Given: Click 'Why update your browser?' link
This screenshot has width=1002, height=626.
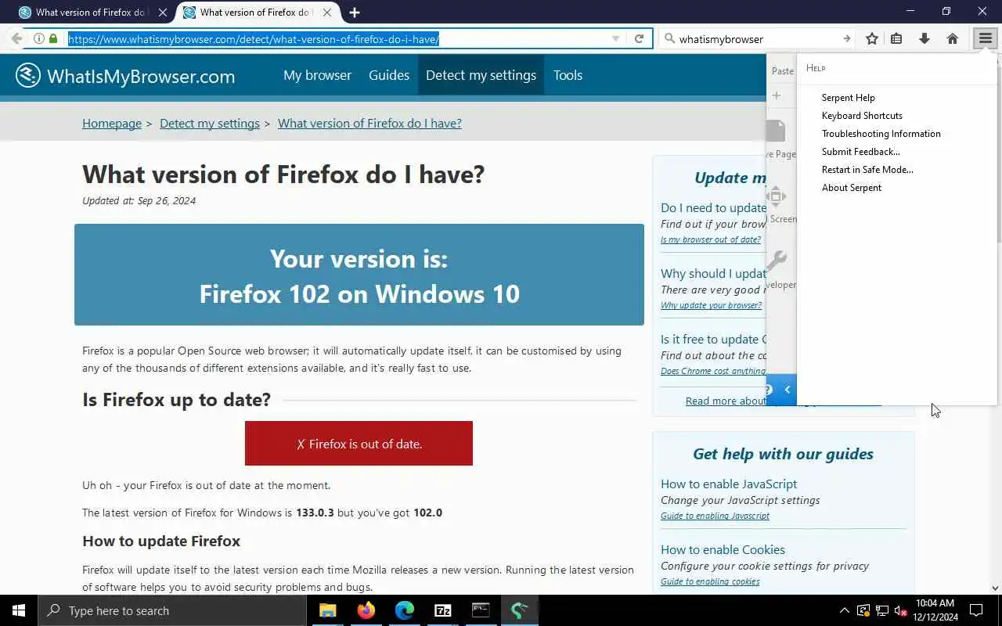Looking at the screenshot, I should click(x=711, y=305).
